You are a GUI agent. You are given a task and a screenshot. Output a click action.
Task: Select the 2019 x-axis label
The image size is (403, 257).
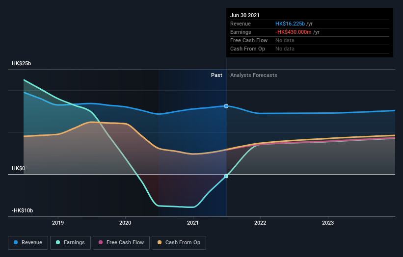click(58, 223)
